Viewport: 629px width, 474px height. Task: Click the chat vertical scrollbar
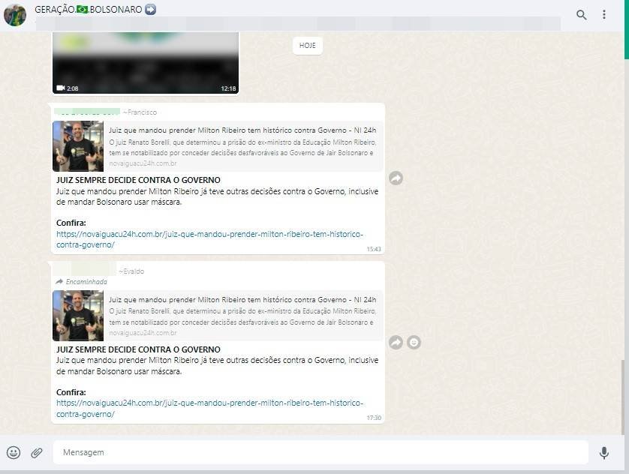point(623,397)
